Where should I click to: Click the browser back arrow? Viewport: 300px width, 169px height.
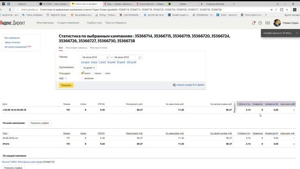pyautogui.click(x=1, y=9)
